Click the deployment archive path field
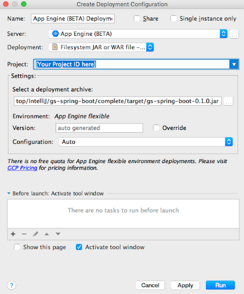Screen dimensions: 244x294 118,101
